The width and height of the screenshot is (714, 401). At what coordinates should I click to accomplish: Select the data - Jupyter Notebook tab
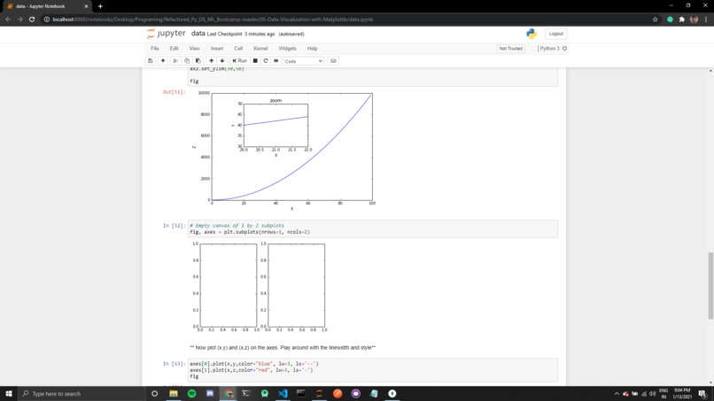coord(46,6)
